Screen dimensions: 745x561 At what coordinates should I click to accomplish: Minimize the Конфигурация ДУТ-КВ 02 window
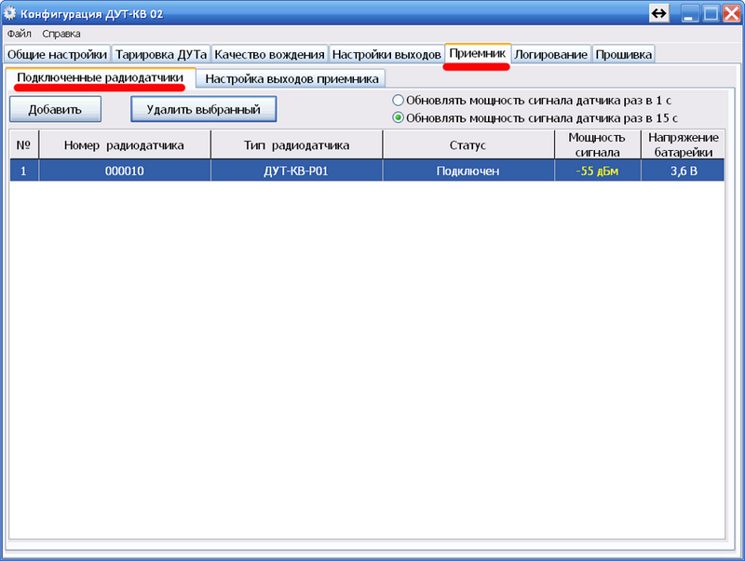pos(689,13)
